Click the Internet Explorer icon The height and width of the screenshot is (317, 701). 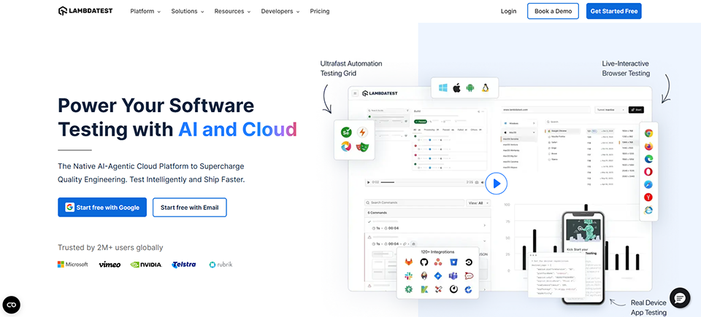click(648, 210)
